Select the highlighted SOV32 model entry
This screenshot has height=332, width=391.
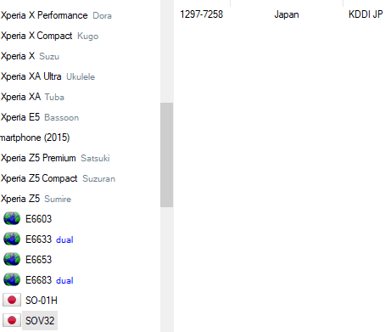pyautogui.click(x=40, y=321)
